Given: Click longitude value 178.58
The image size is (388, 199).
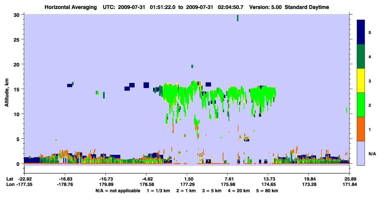Looking at the screenshot, I should coord(146,184).
